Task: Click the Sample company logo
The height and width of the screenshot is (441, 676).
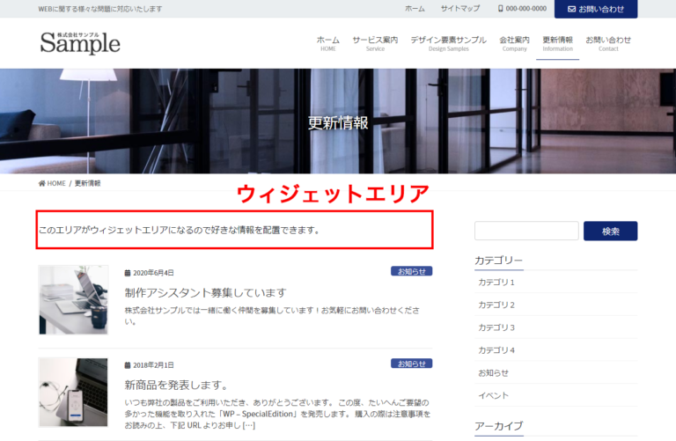Action: [x=80, y=42]
